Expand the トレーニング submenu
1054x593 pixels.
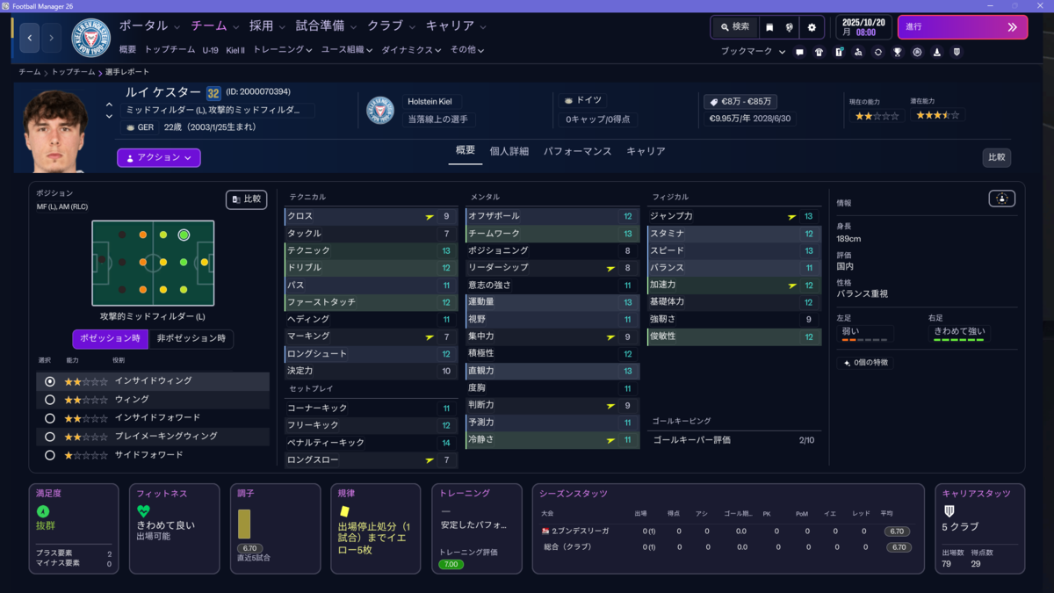[x=282, y=50]
